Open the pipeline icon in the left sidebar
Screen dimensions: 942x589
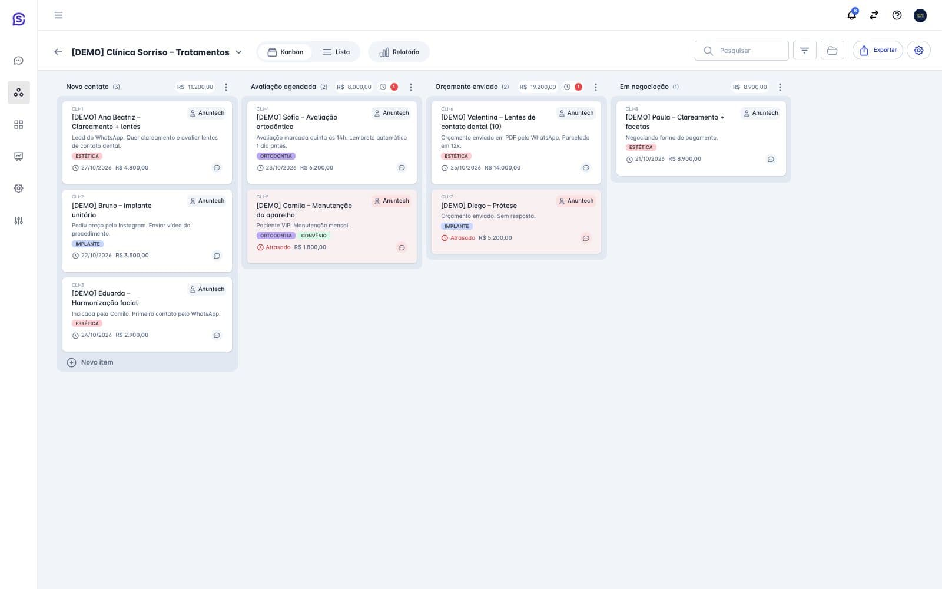point(19,92)
